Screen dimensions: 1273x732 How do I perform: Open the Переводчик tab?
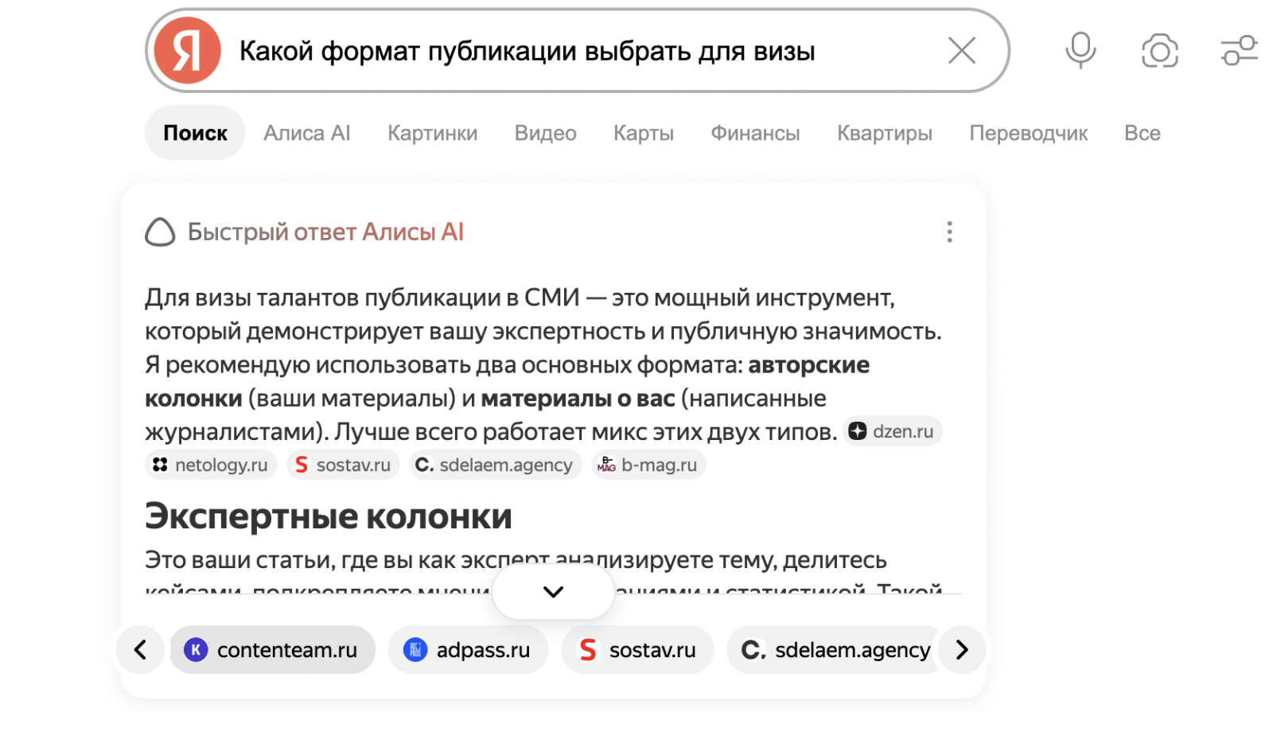coord(1028,133)
